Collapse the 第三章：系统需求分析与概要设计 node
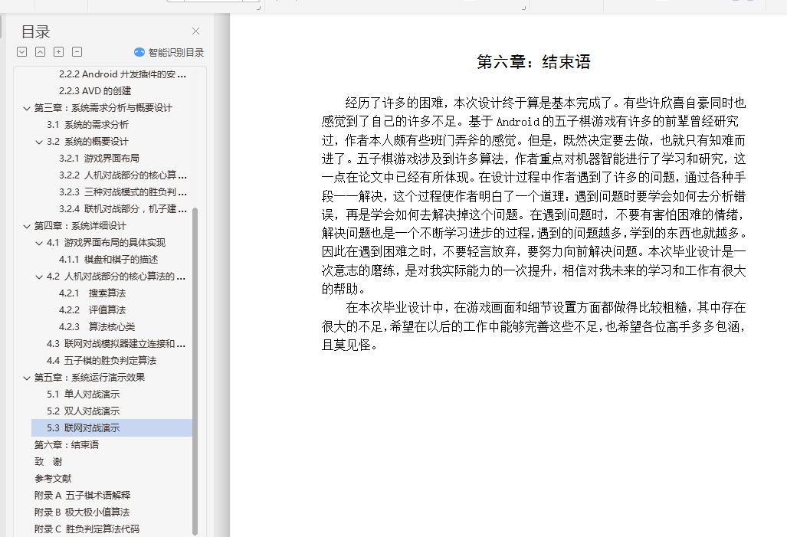Viewport: 787px width, 537px height. [27, 108]
